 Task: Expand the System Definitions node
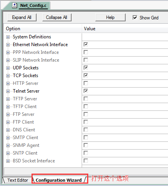click(x=8, y=37)
